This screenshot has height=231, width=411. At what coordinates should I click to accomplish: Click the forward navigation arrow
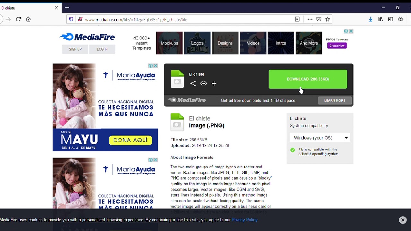point(8,19)
